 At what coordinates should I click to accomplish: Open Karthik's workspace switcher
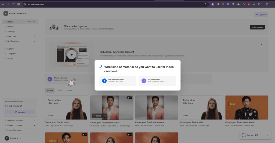coord(16,13)
